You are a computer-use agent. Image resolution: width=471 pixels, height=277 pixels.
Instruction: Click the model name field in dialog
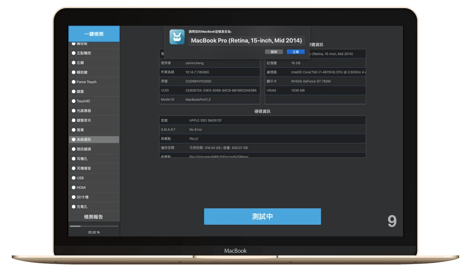(x=246, y=40)
